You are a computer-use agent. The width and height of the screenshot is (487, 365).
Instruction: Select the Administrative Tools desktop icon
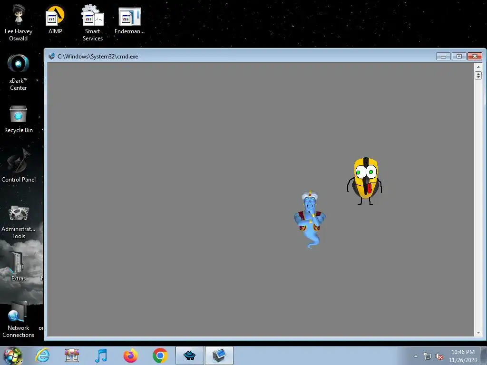19,221
